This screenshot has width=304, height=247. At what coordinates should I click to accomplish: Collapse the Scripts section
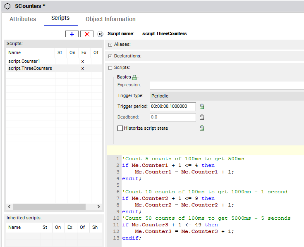[110, 68]
